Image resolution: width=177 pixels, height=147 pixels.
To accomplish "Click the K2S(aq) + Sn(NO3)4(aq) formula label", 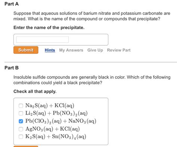I will 56,137.
